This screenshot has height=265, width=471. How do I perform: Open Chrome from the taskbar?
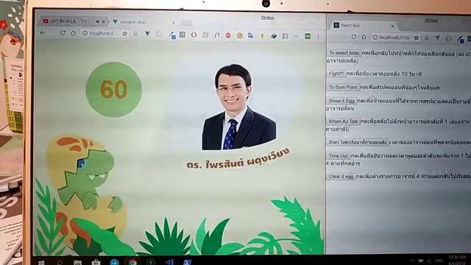[x=132, y=263]
